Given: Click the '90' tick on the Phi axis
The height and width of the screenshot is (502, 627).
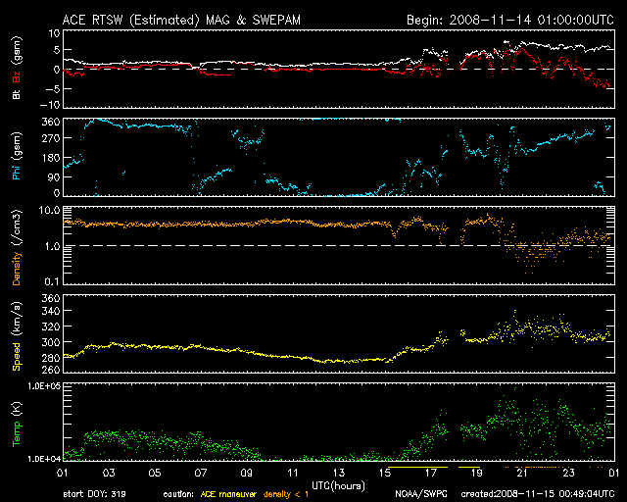Looking at the screenshot, I should (x=54, y=177).
